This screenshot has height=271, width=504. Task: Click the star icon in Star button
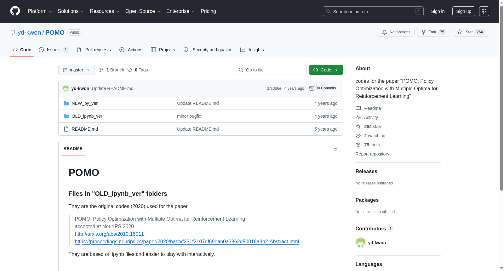460,32
